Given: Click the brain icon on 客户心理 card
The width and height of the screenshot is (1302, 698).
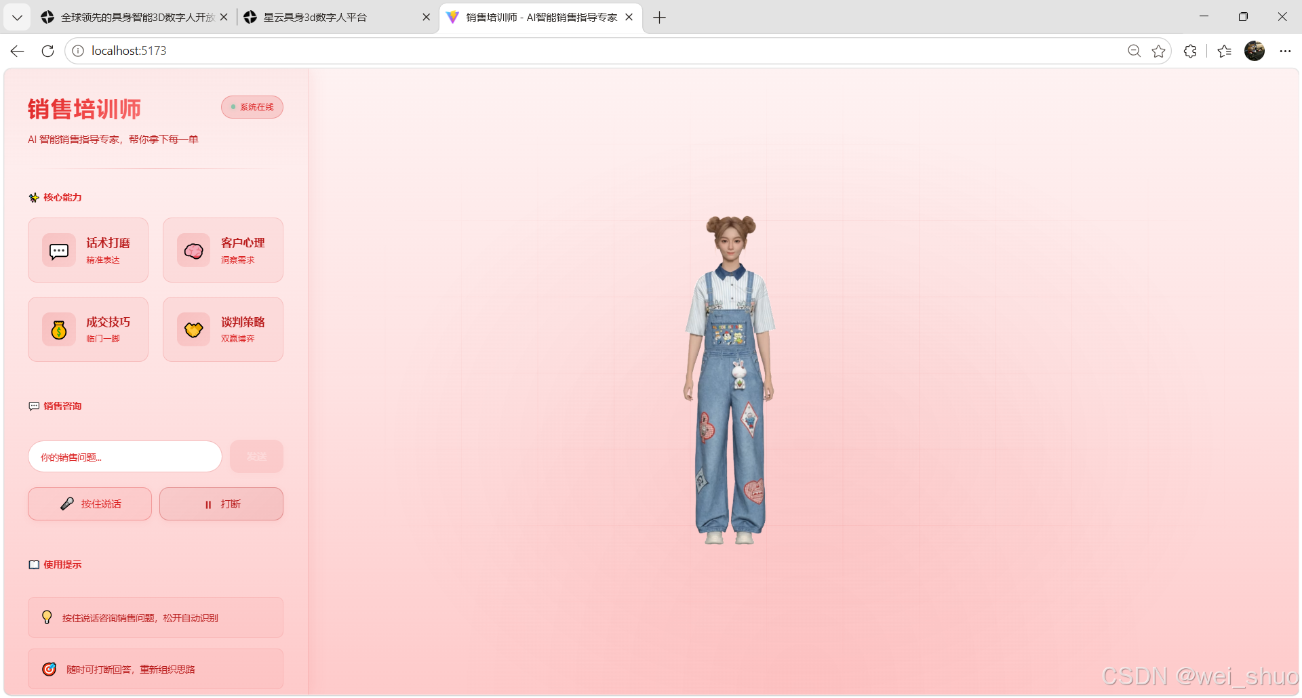Looking at the screenshot, I should click(x=194, y=251).
